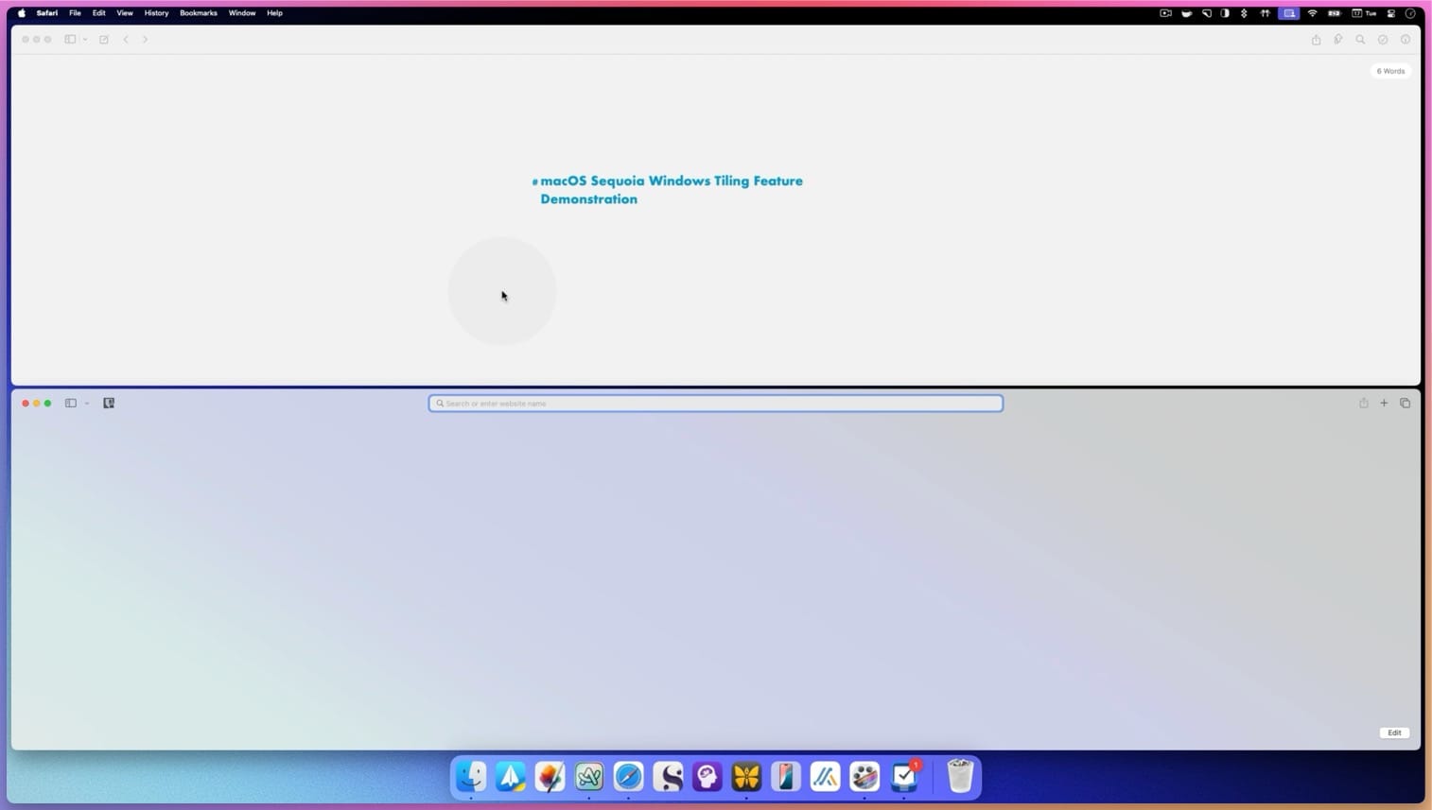This screenshot has height=810, width=1432.
Task: Click the 6 Words counter badge
Action: coord(1390,70)
